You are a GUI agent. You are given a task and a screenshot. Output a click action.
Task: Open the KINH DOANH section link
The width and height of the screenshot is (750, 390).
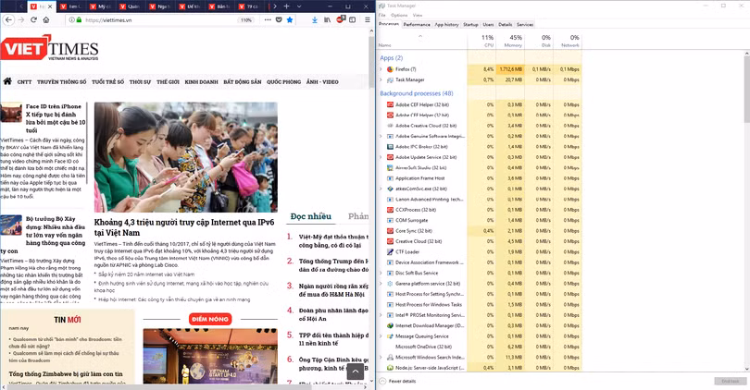(x=201, y=81)
